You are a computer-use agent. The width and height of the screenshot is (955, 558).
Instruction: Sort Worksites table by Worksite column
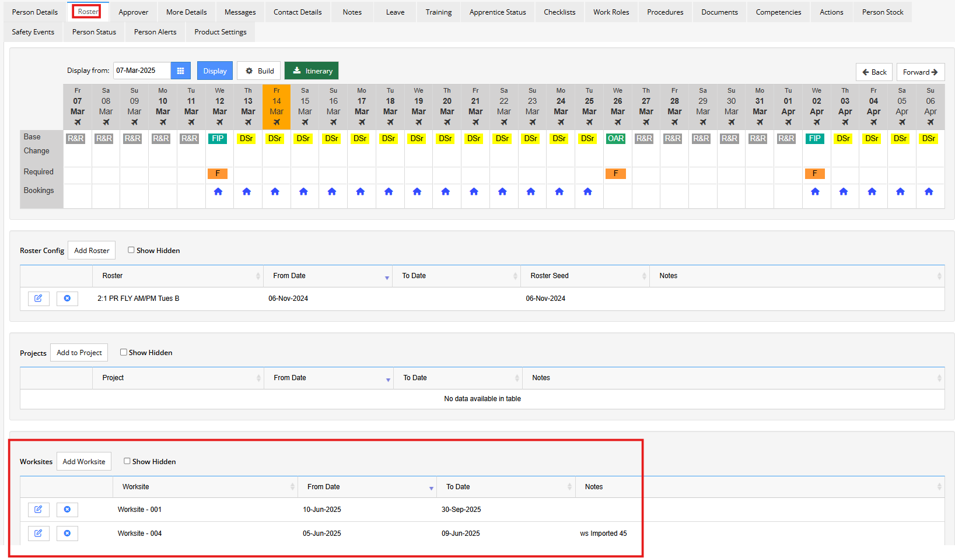pos(205,487)
